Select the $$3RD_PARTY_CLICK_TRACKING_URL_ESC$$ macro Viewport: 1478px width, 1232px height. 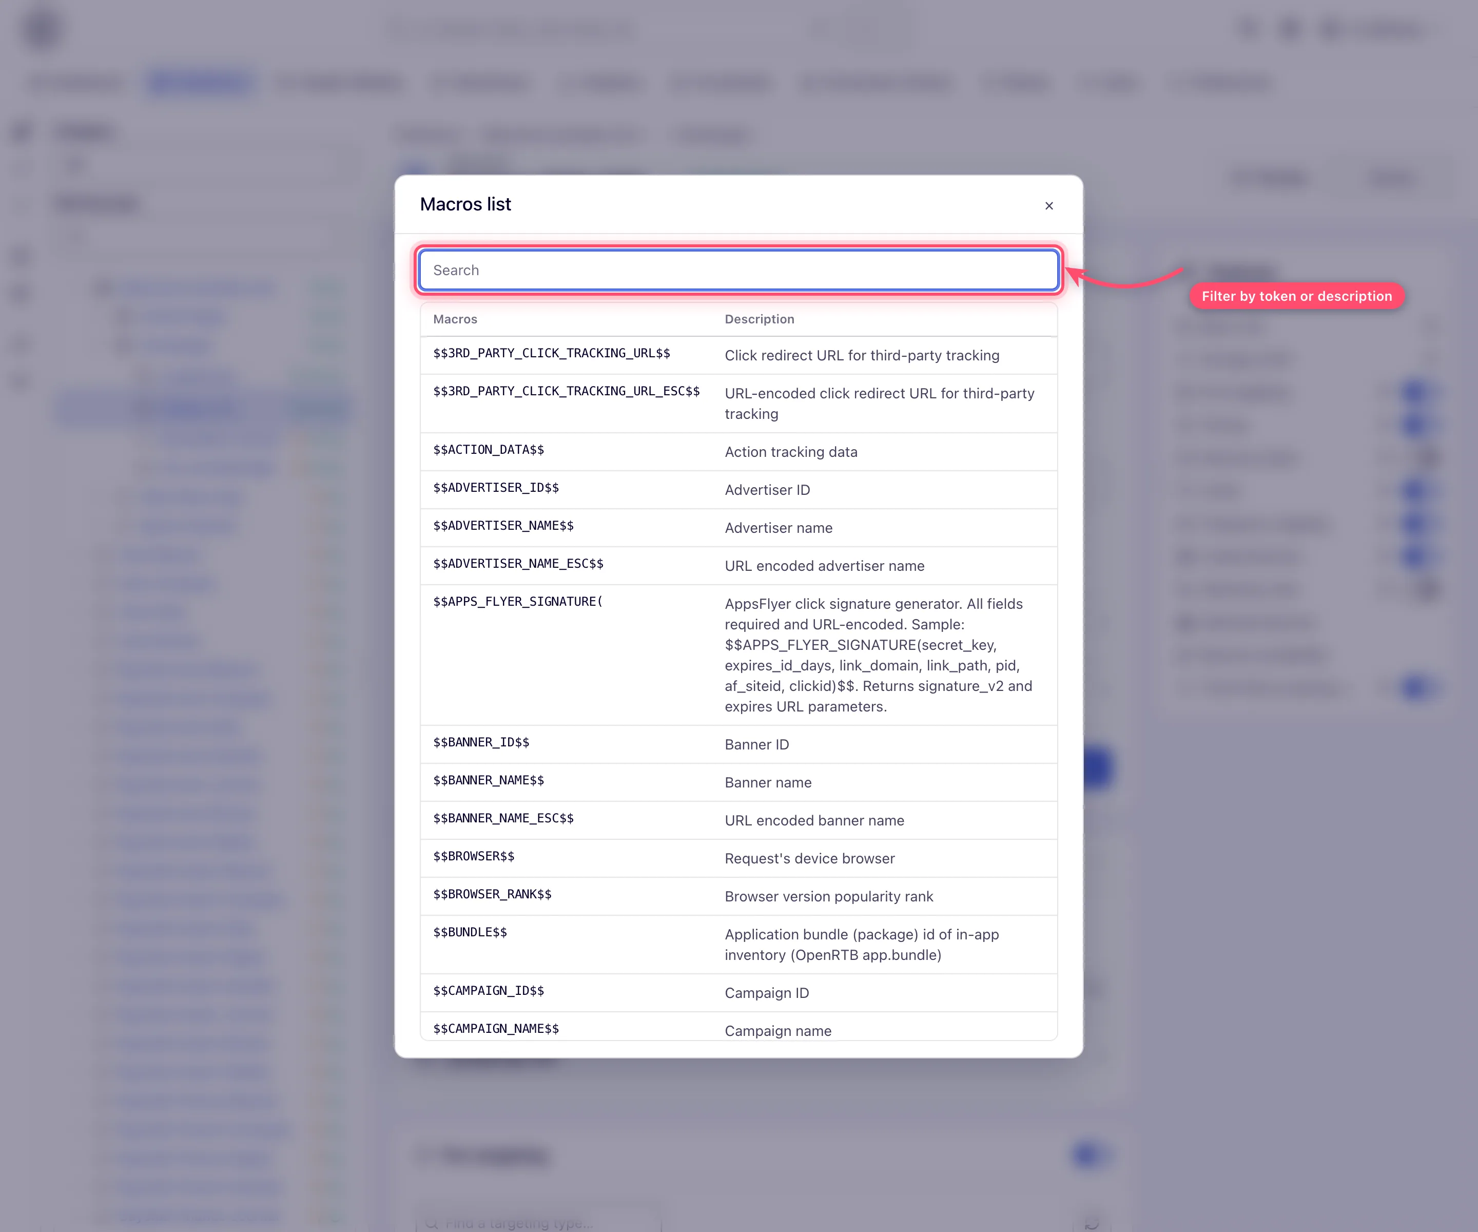point(566,392)
